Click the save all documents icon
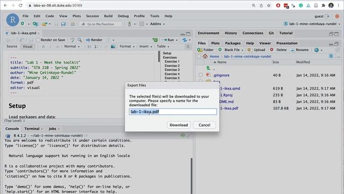Screen dimensions: 344x194 coord(63,24)
